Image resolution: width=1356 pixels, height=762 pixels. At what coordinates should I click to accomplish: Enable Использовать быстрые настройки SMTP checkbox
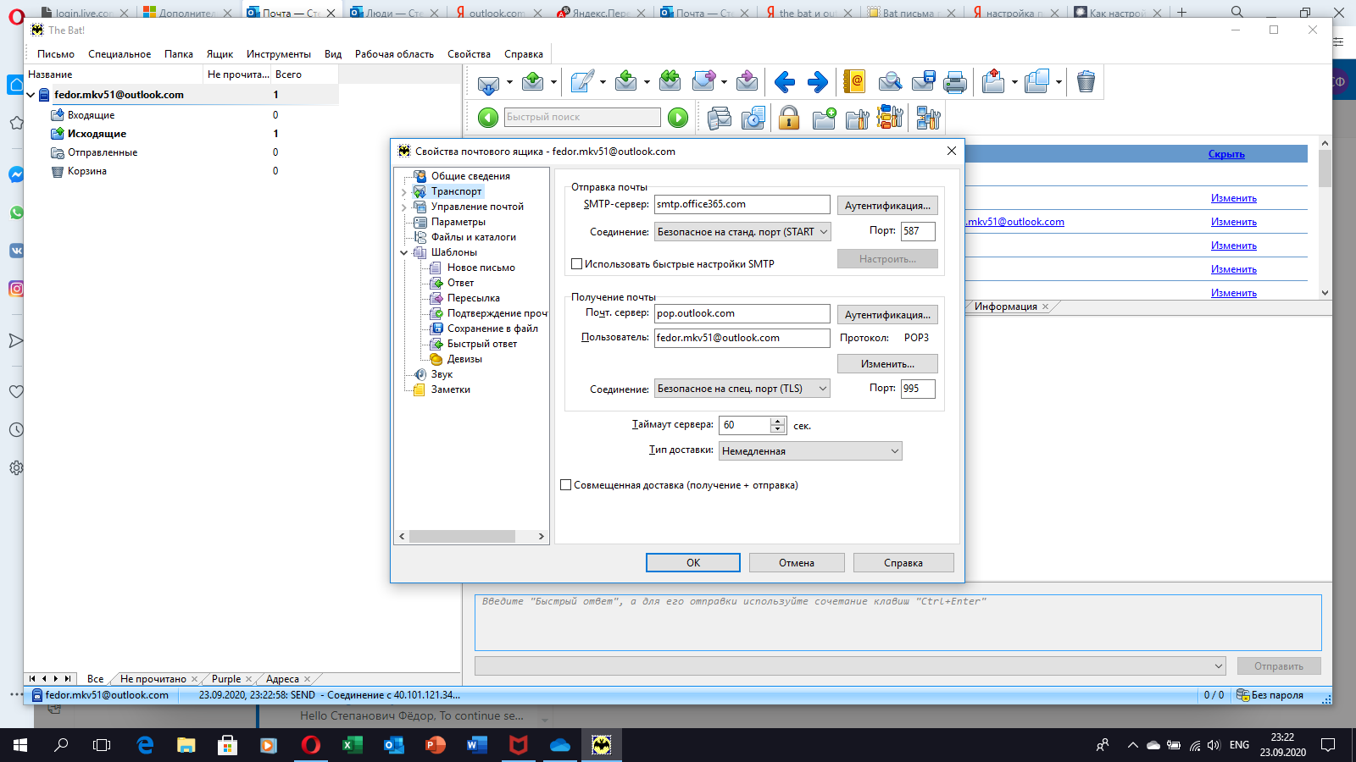pyautogui.click(x=577, y=264)
